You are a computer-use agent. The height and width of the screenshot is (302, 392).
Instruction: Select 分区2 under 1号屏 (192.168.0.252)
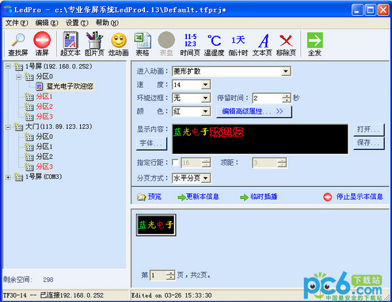(44, 106)
